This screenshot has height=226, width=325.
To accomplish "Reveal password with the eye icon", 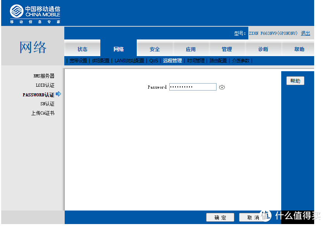I will tap(222, 87).
